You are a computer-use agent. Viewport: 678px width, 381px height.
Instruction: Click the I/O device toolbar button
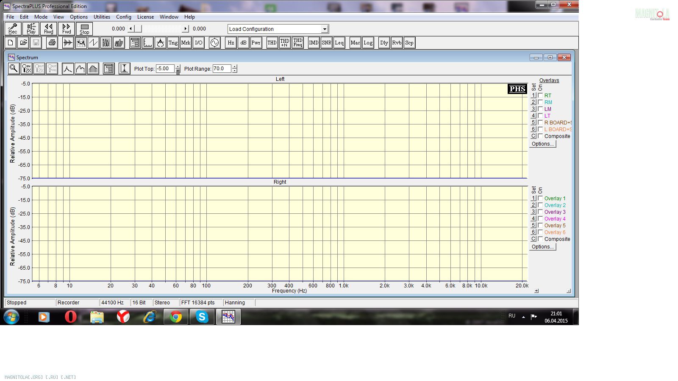click(198, 43)
